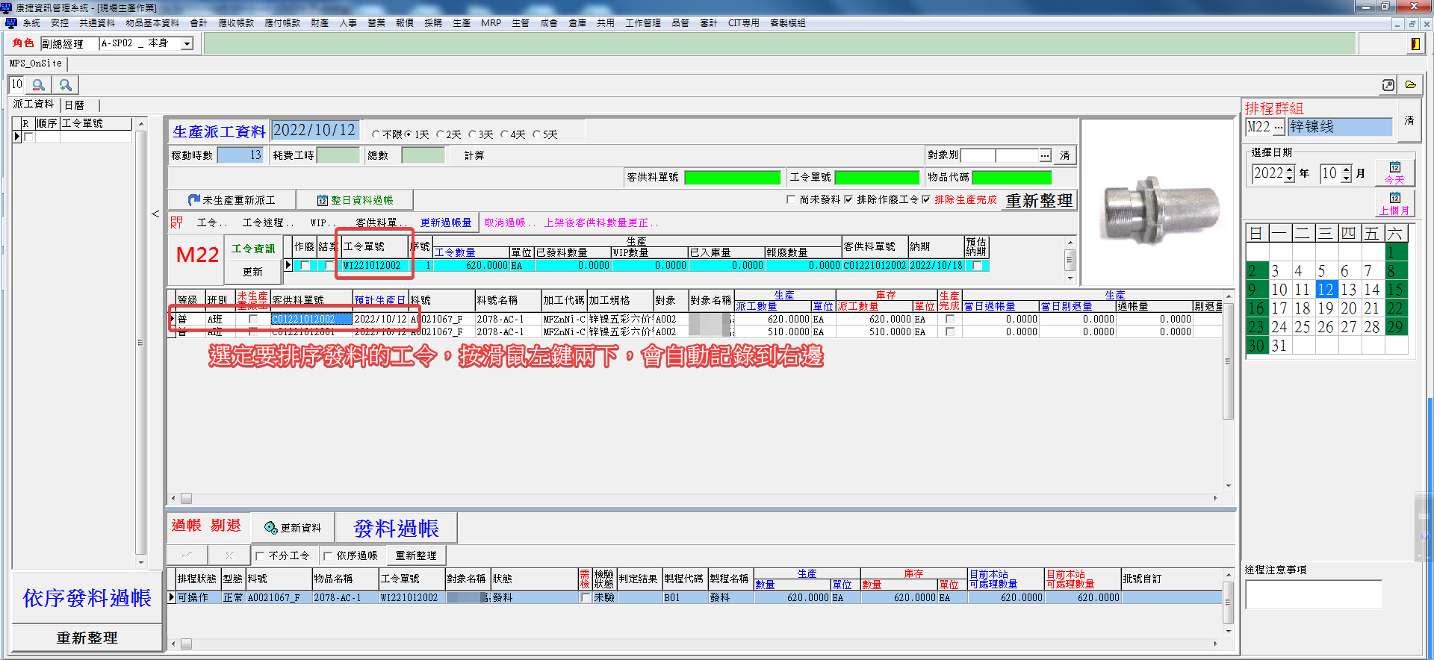Open the 生產 menu
This screenshot has height=660, width=1434.
tap(461, 23)
